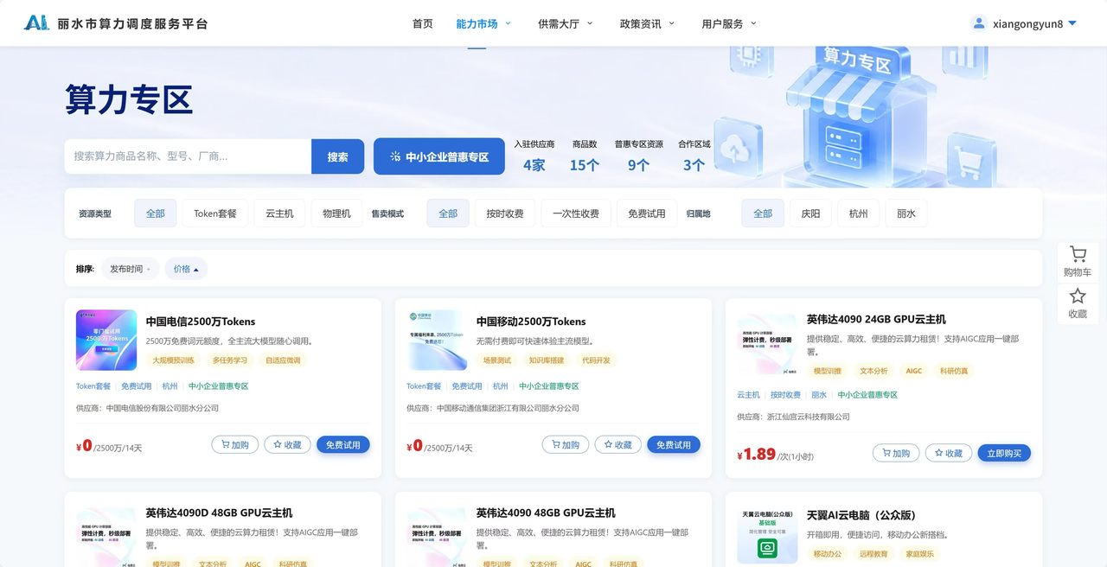Open 中国电信2500万Tokens product title
Viewport: 1107px width, 567px height.
click(x=201, y=322)
